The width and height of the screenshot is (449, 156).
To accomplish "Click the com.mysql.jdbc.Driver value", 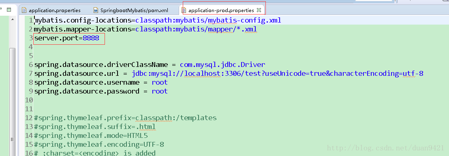I will pos(222,64).
